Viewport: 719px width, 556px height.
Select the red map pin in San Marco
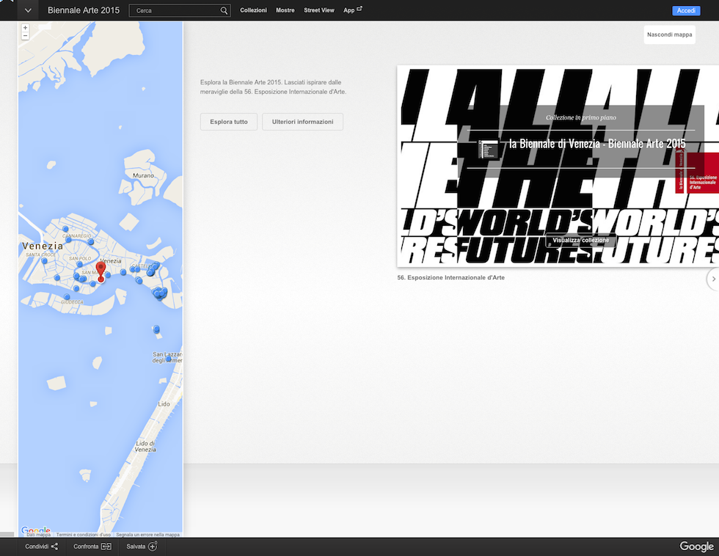click(101, 271)
